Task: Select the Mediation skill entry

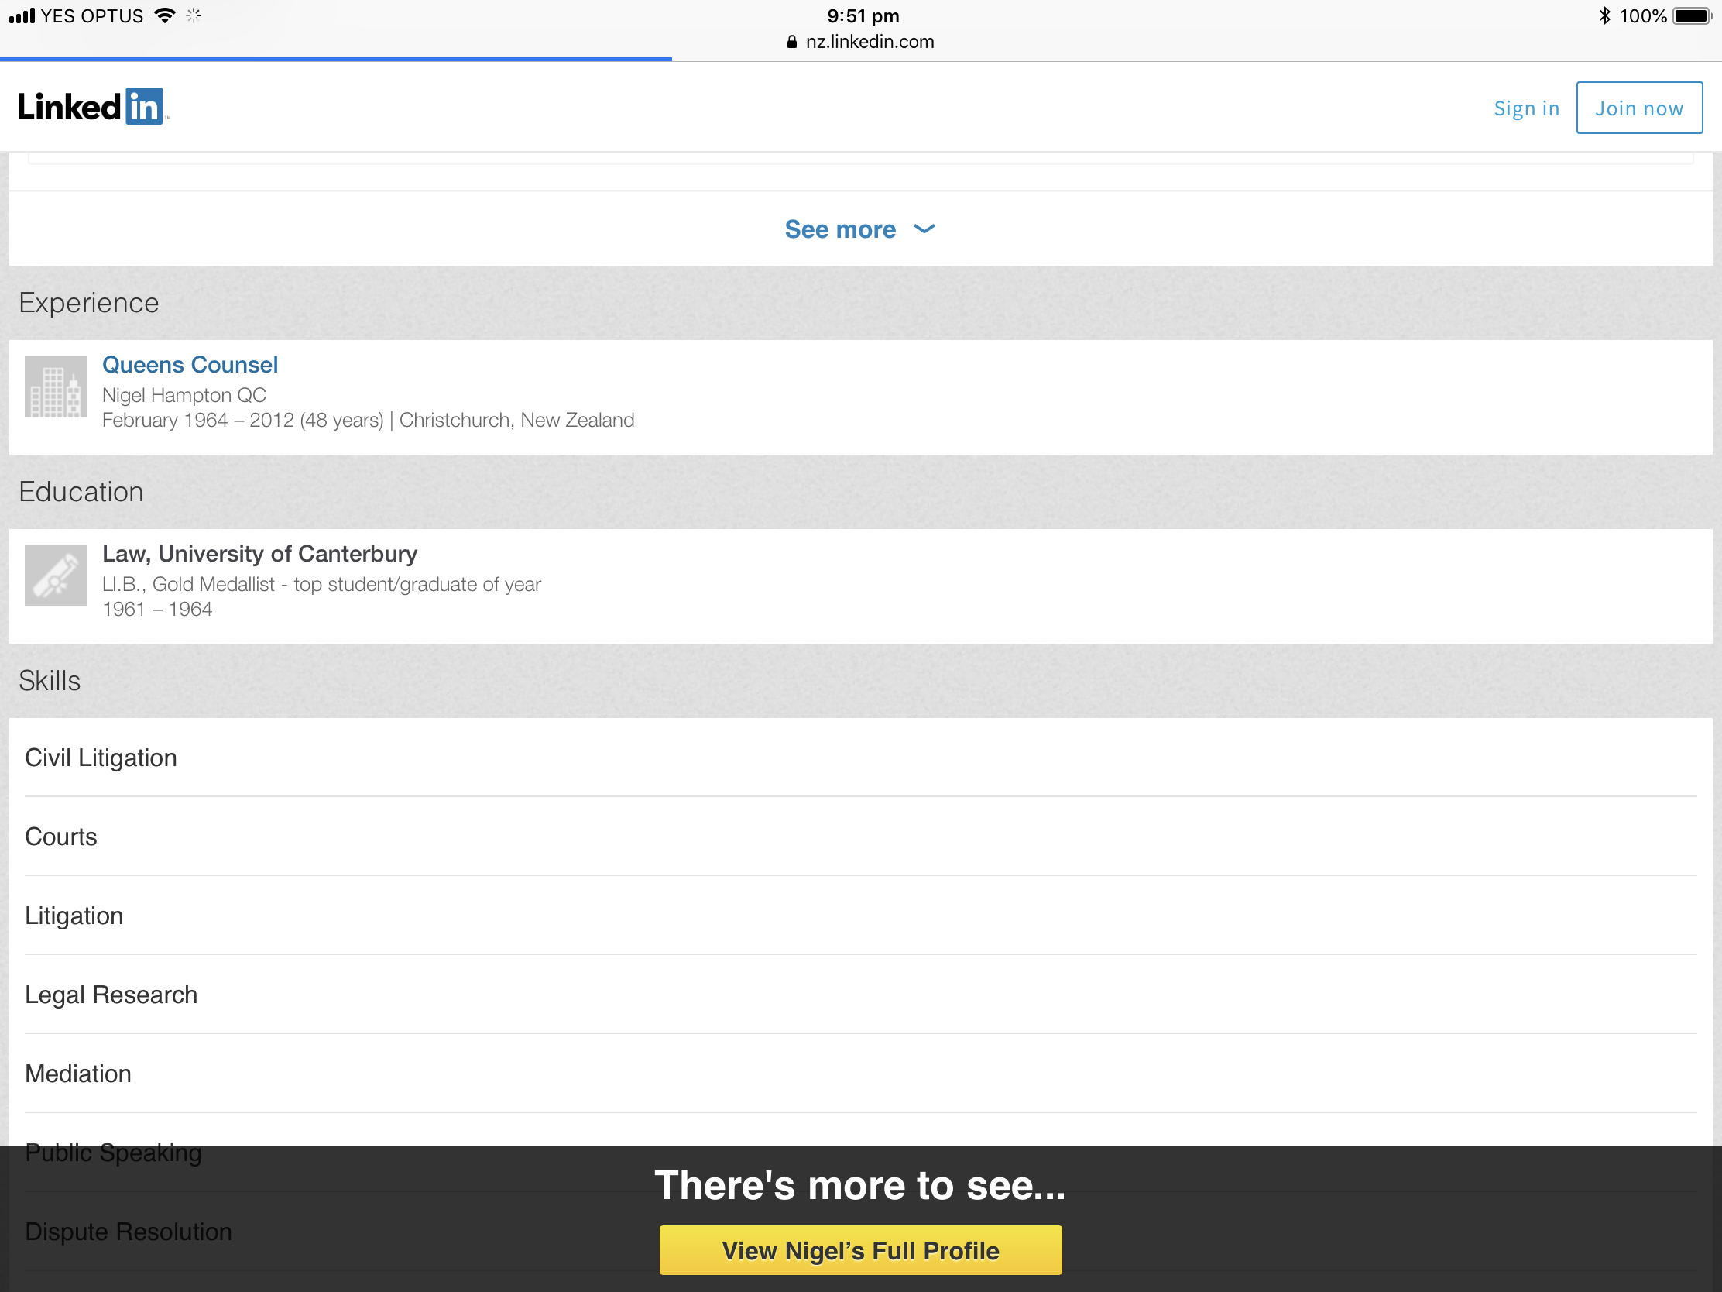Action: [79, 1074]
